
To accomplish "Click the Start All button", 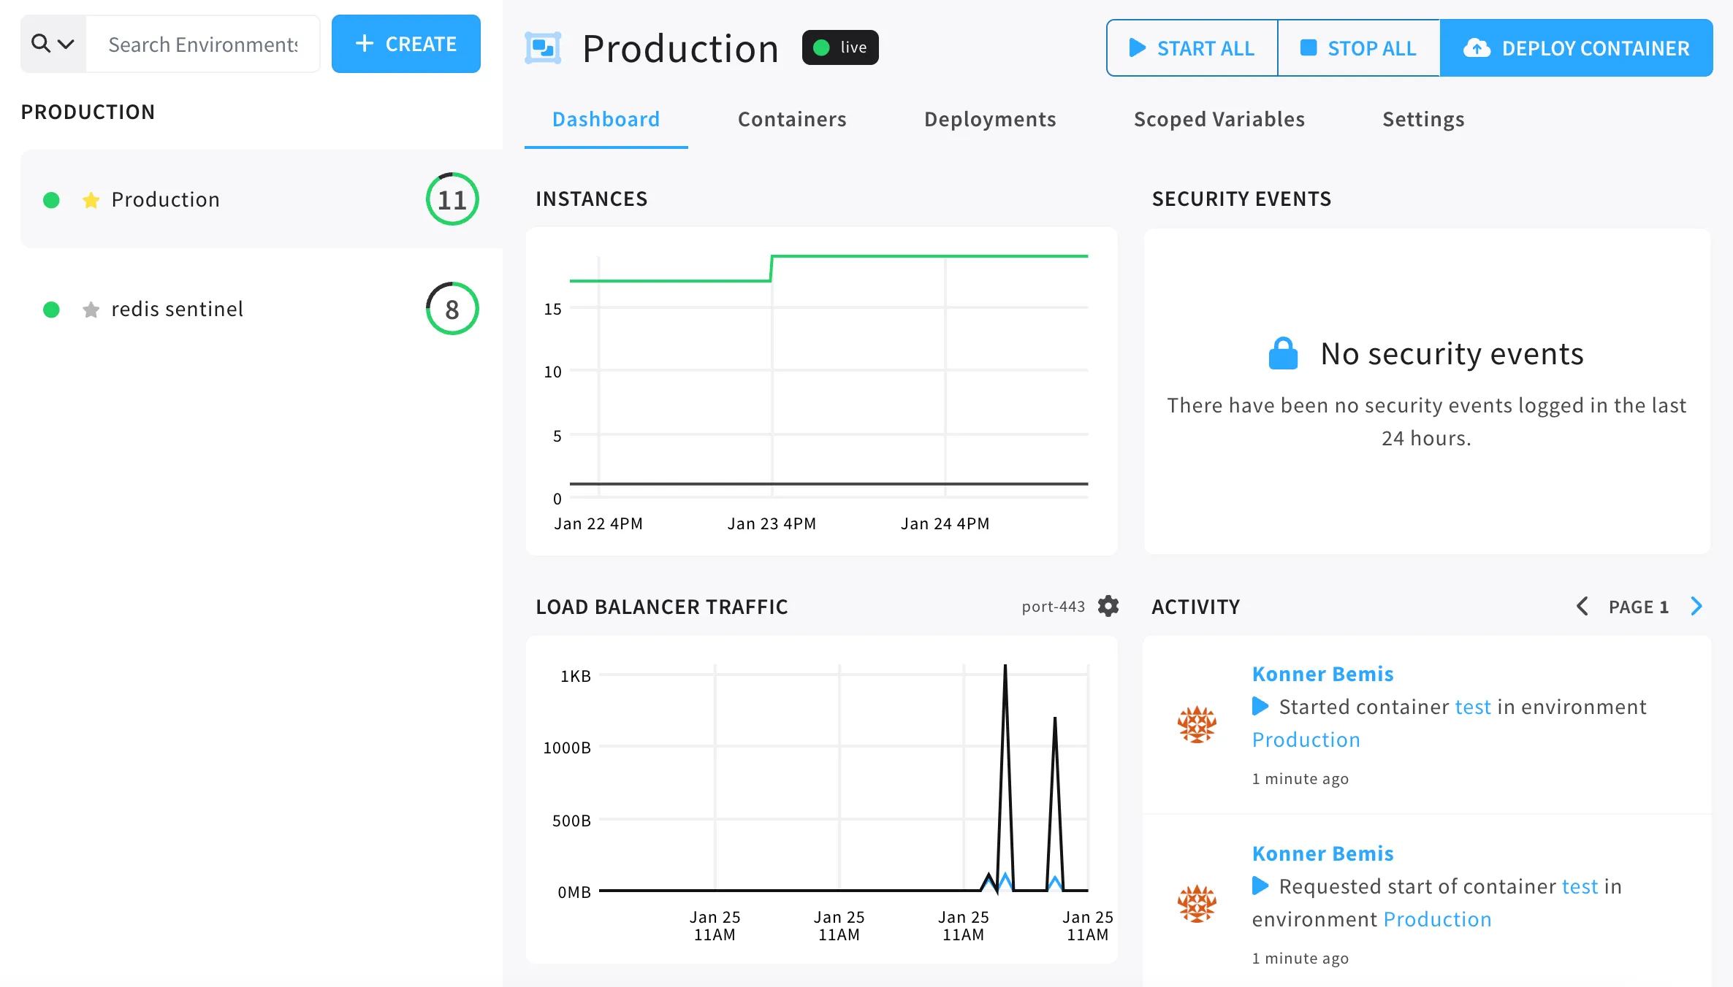I will coord(1192,48).
